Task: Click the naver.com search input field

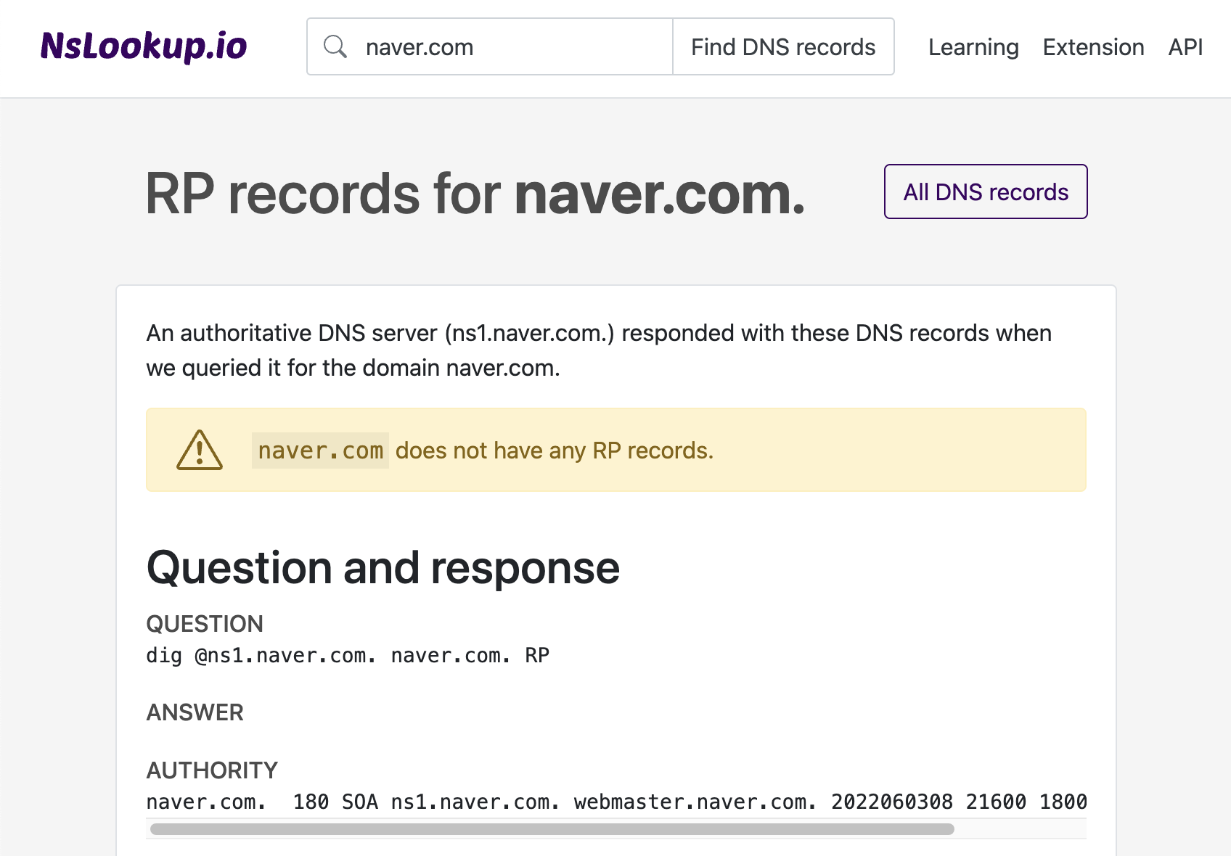Action: [508, 46]
